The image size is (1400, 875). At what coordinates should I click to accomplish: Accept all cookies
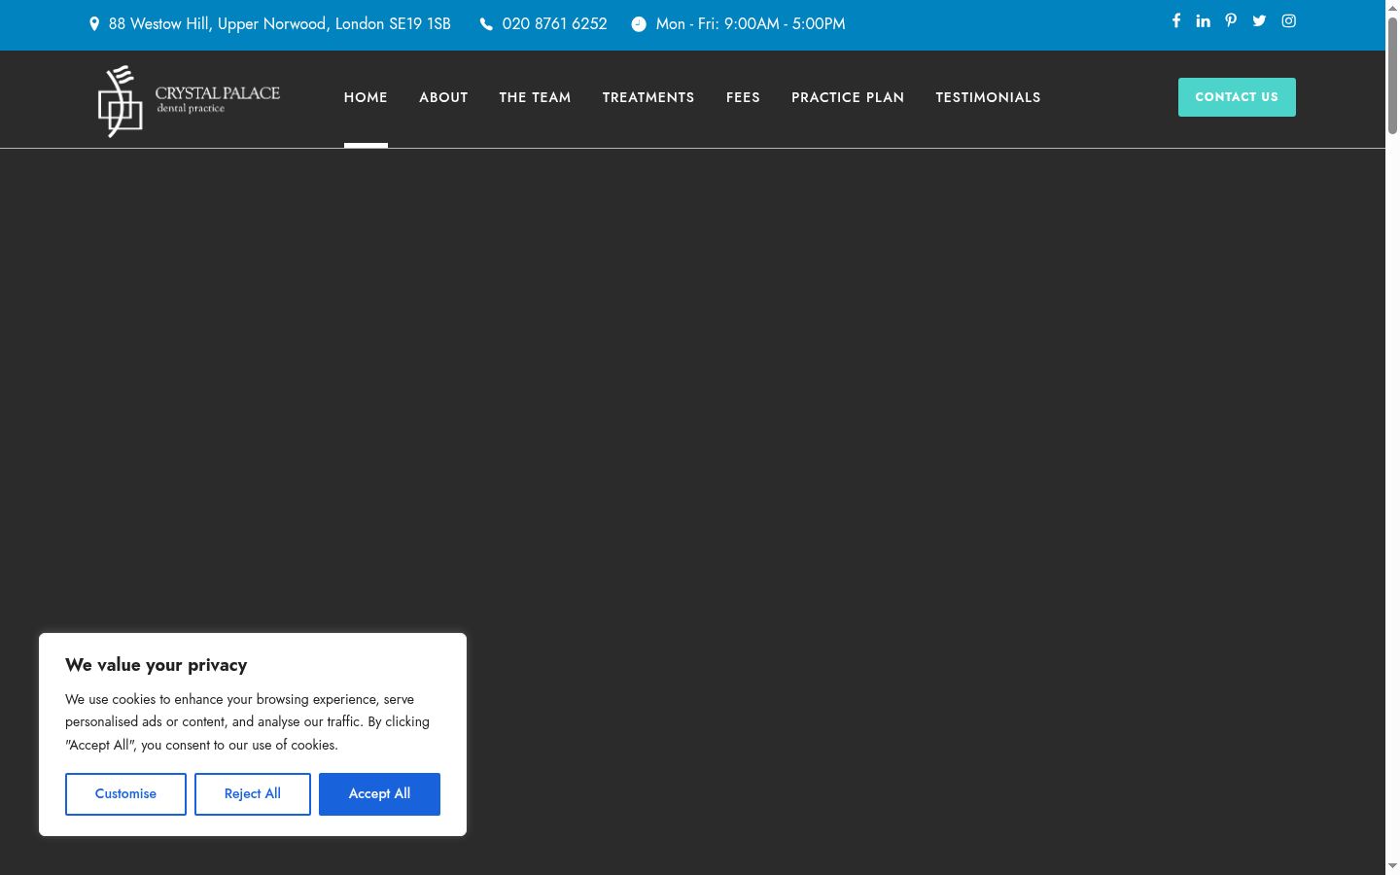pos(379,794)
